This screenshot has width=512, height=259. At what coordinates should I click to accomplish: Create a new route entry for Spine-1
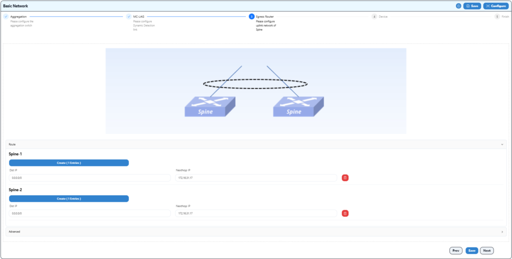click(x=69, y=163)
